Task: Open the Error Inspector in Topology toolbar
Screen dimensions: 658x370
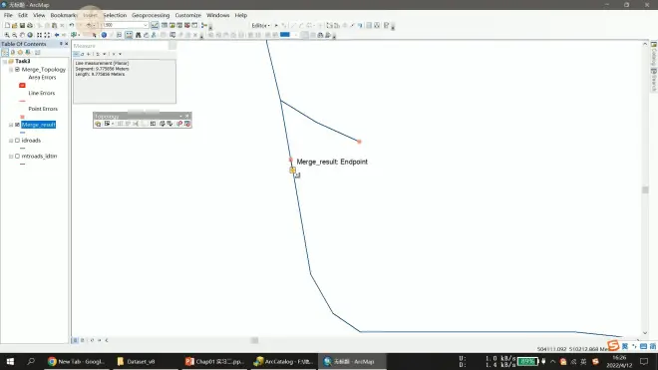Action: [187, 124]
